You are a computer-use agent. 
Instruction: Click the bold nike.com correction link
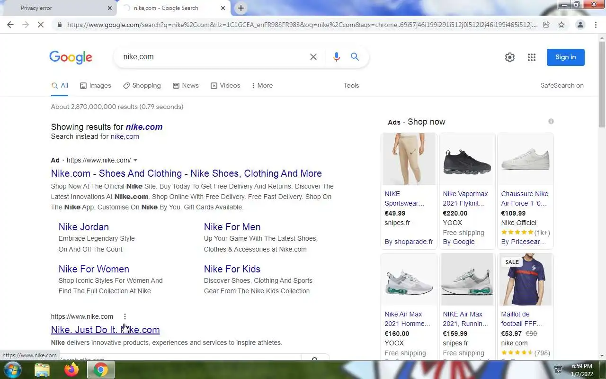coord(144,127)
